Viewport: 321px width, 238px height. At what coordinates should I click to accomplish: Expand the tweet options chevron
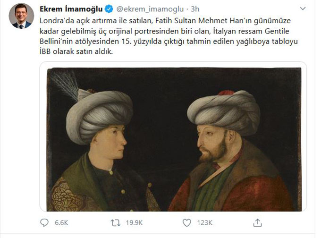click(303, 8)
